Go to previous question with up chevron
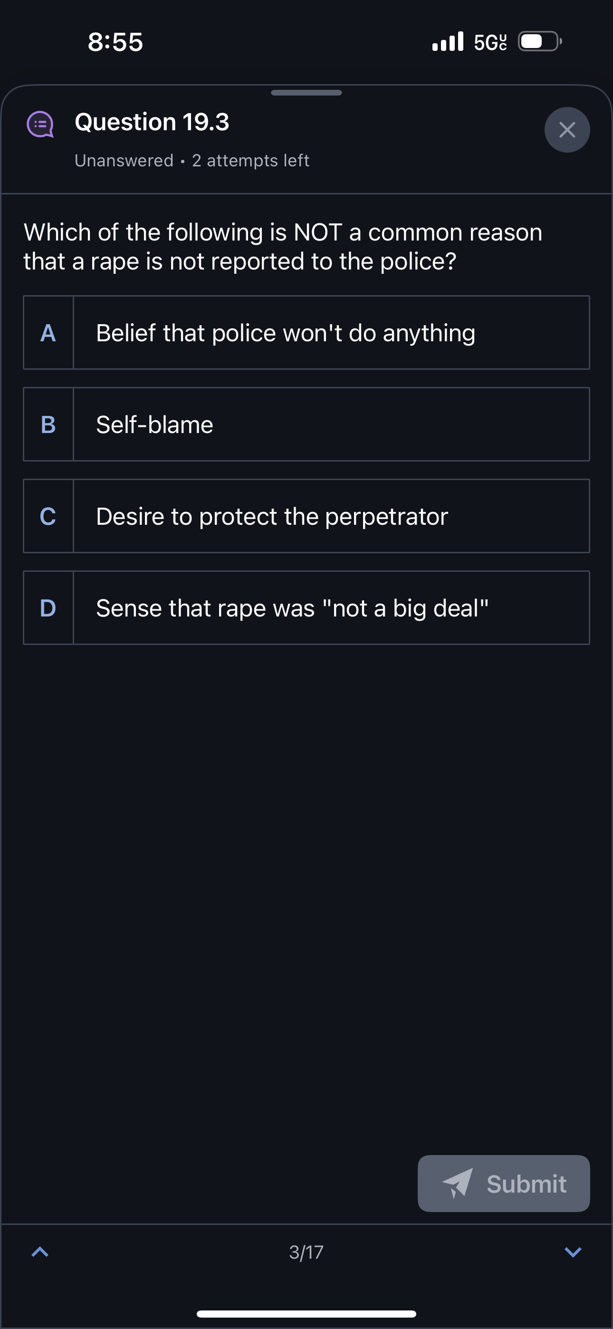613x1329 pixels. click(x=40, y=1252)
